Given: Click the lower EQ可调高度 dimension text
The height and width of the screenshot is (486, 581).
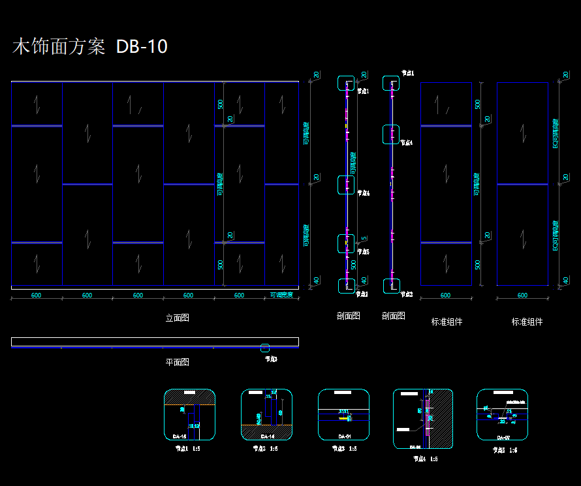Looking at the screenshot, I should [x=556, y=235].
